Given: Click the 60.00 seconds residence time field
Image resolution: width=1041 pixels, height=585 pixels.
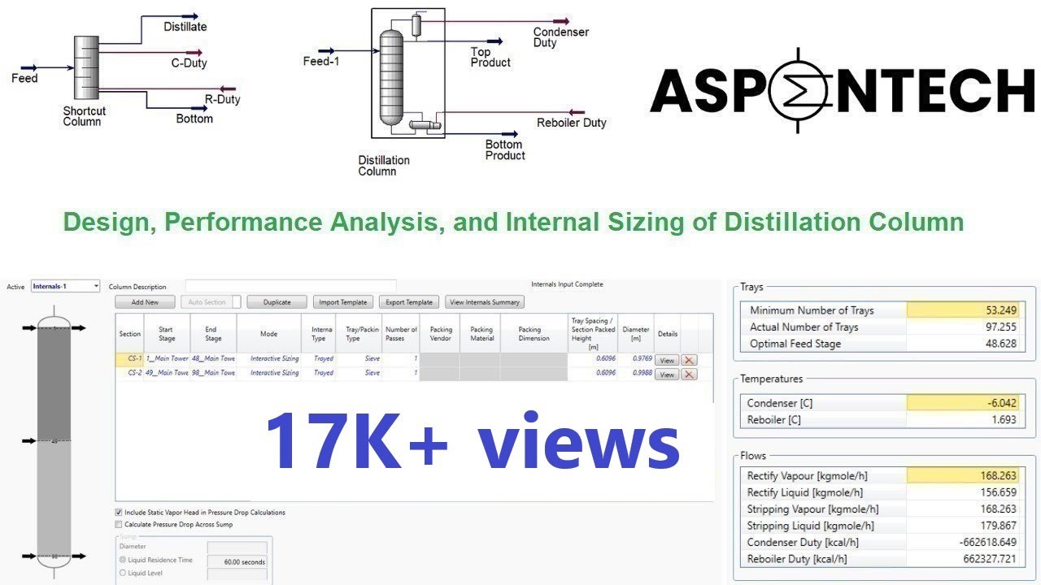Looking at the screenshot, I should point(237,561).
